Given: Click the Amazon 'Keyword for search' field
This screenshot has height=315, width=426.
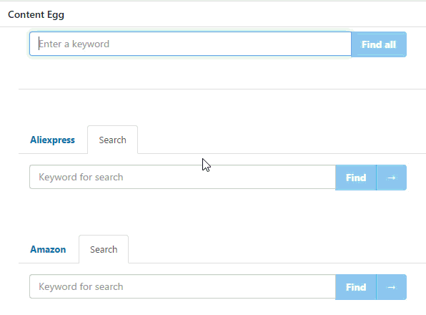Looking at the screenshot, I should coord(182,286).
